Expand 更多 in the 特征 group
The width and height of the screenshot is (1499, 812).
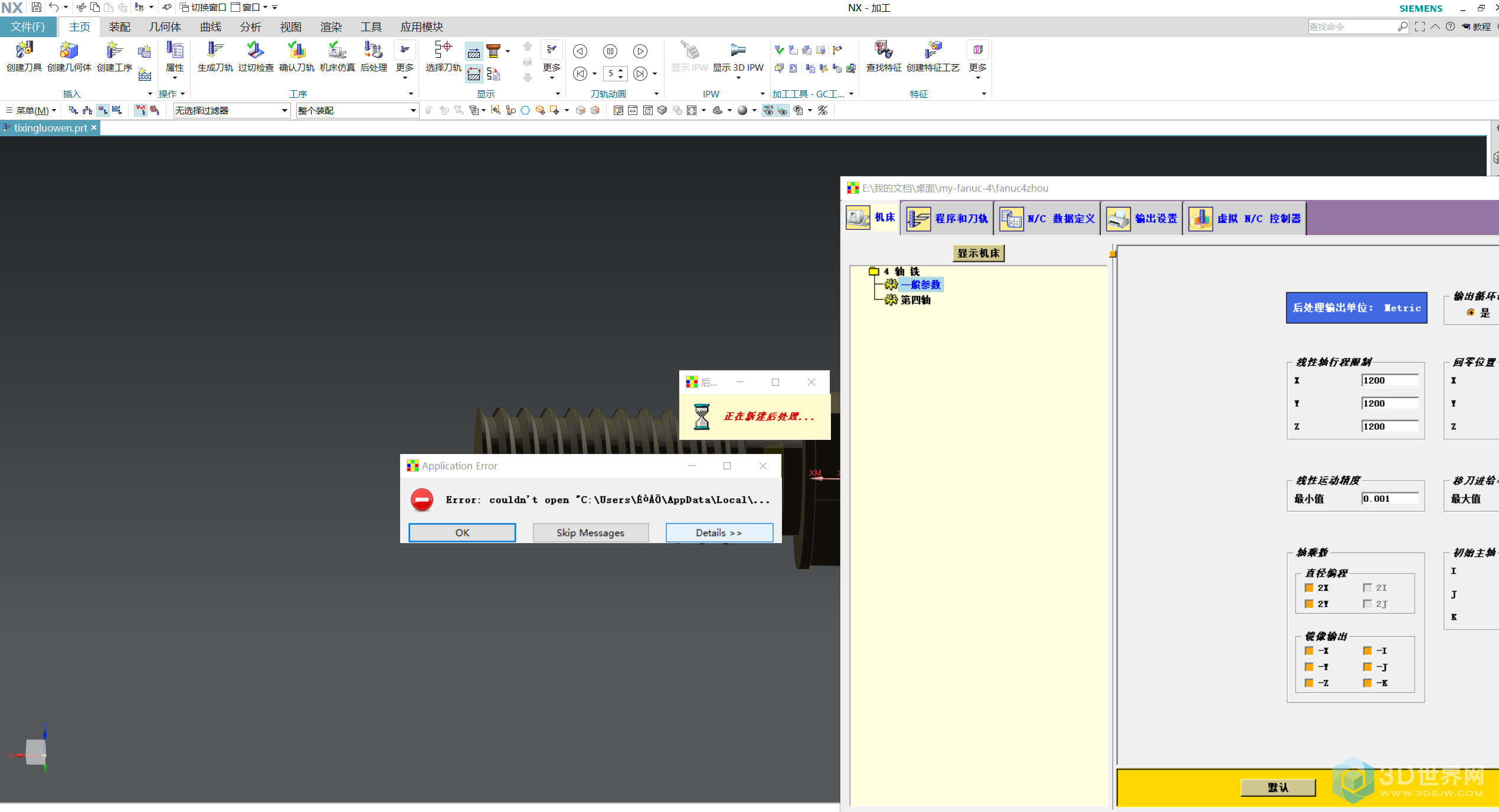click(978, 61)
